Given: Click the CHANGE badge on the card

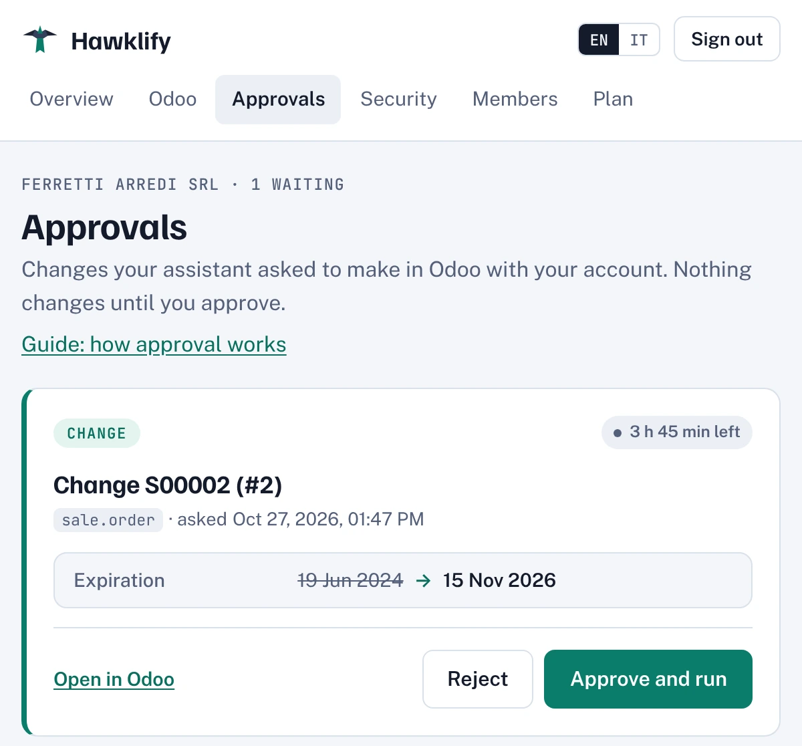Looking at the screenshot, I should click(97, 433).
